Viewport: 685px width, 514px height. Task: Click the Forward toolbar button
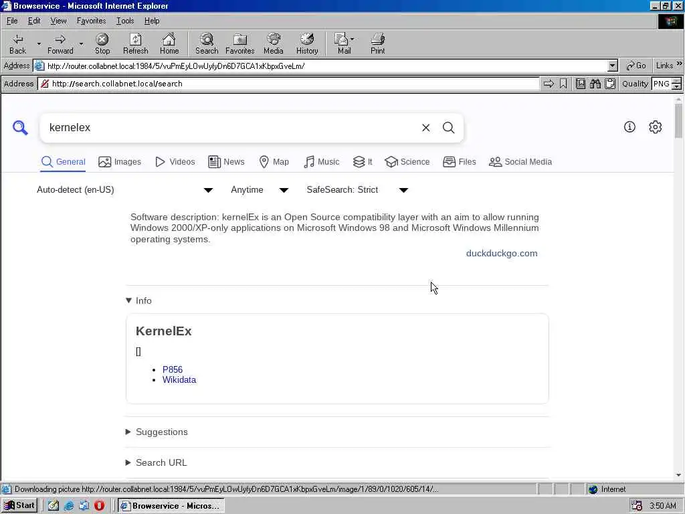pyautogui.click(x=60, y=44)
